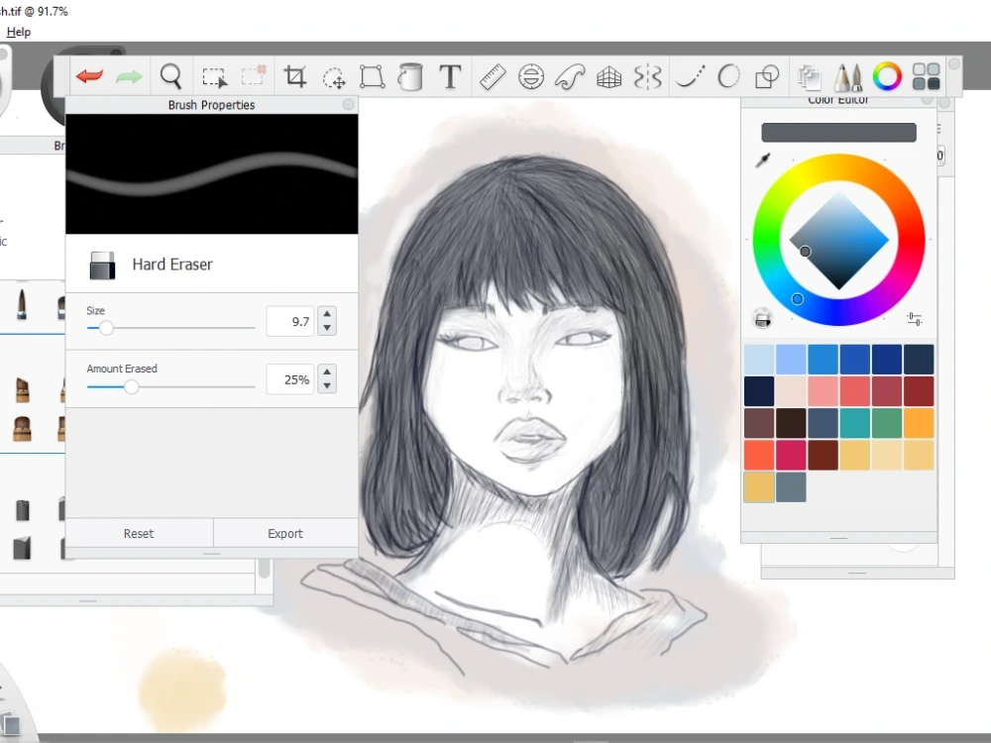Viewport: 991px width, 743px height.
Task: Open the Layer Editor toolbar icon
Action: (x=809, y=77)
